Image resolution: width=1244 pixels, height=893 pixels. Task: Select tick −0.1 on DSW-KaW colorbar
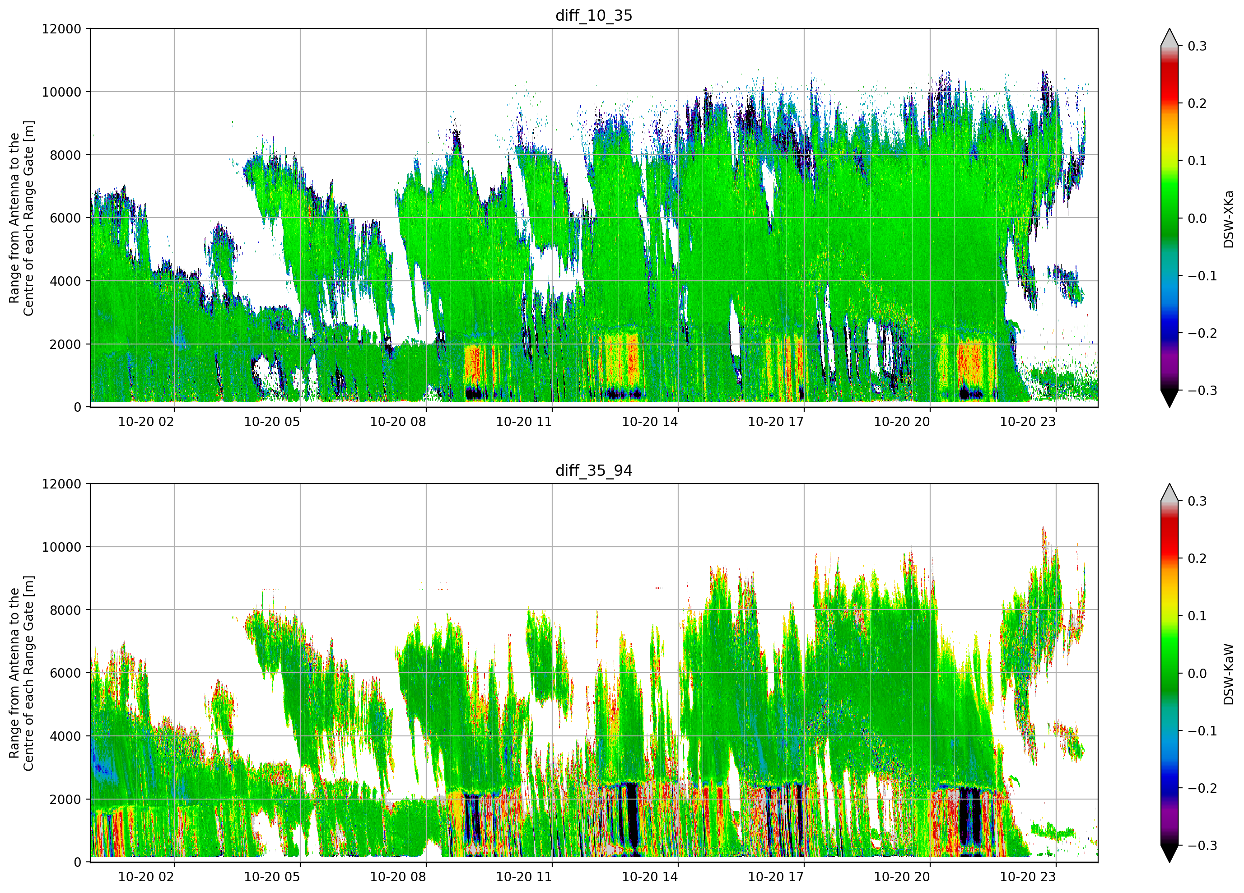point(1202,730)
